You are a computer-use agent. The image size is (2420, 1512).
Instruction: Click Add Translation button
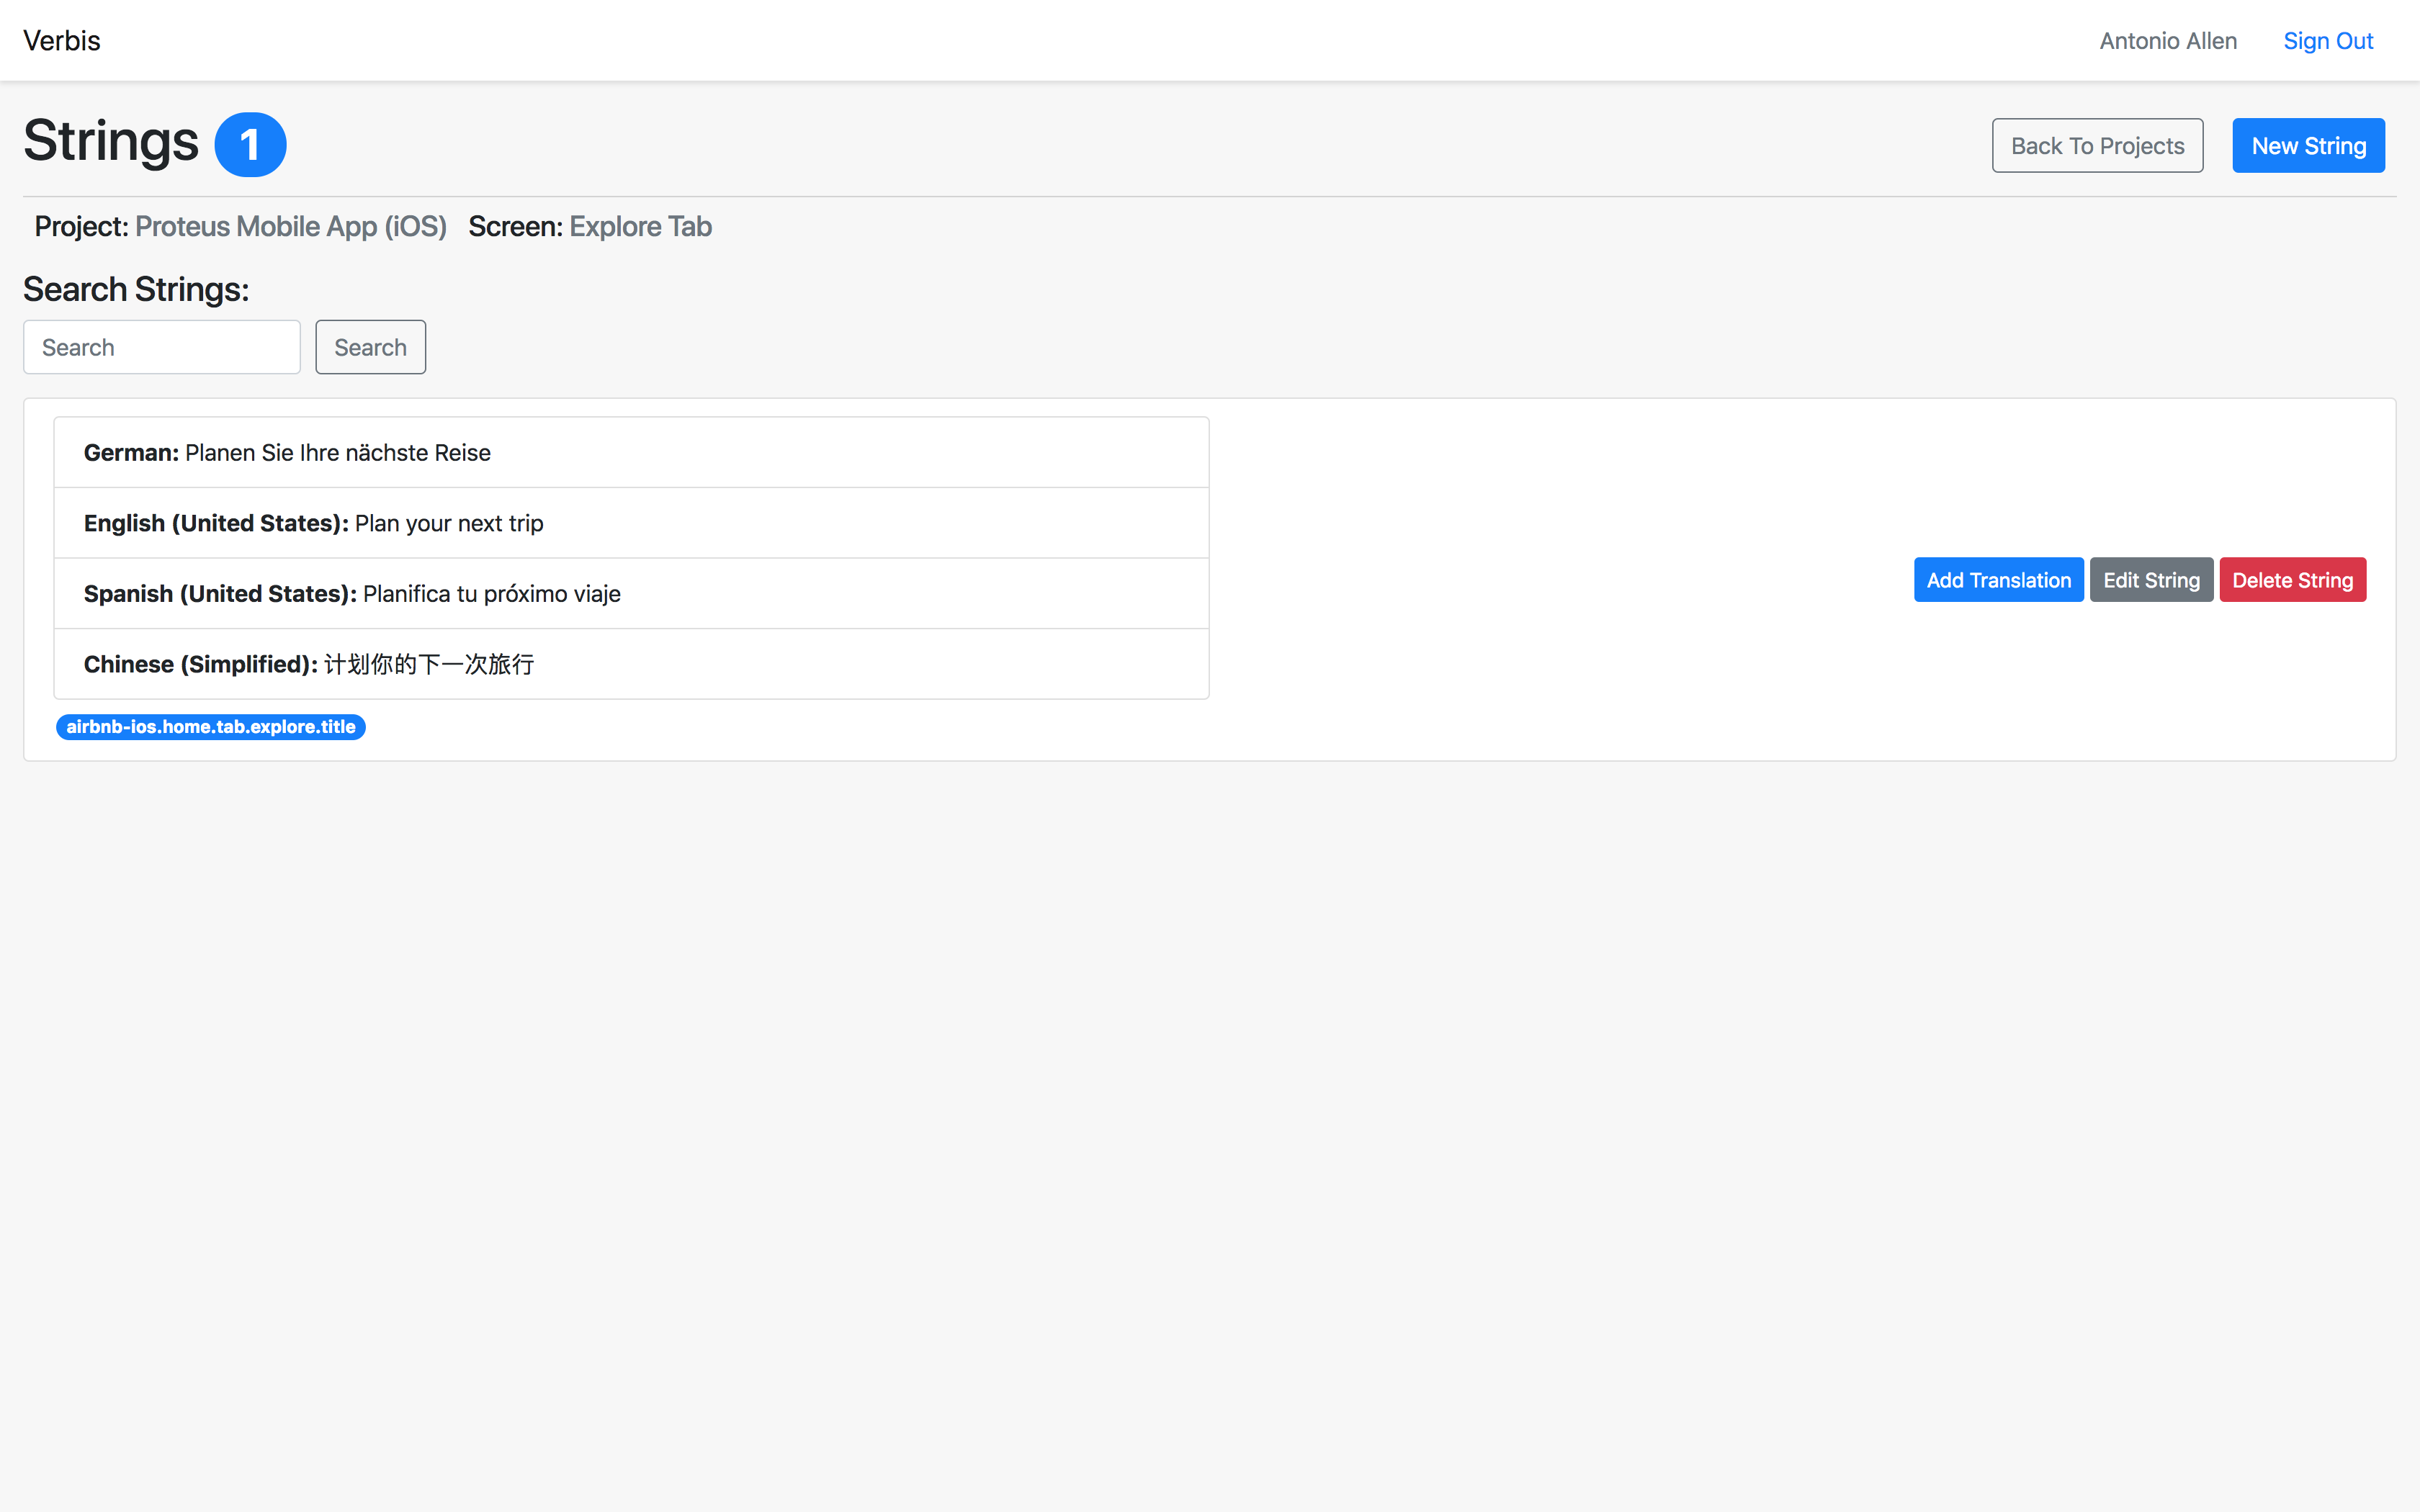click(1998, 580)
